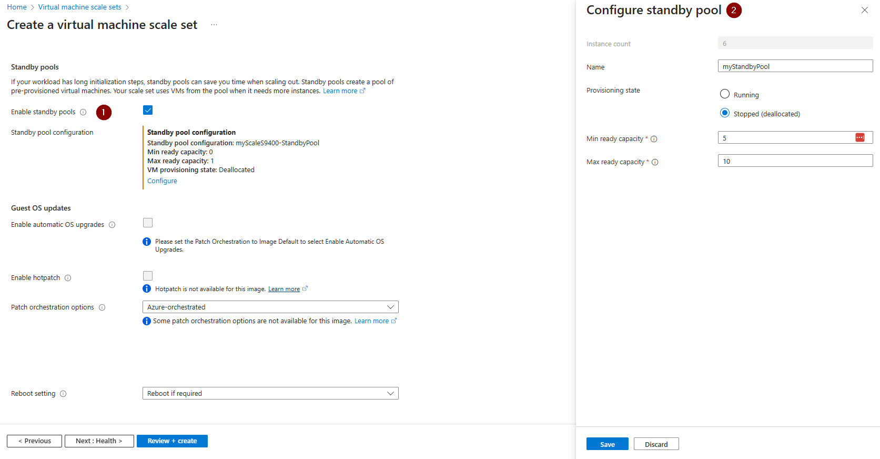Click the info icon beside Enable hotpatch
880x459 pixels.
pyautogui.click(x=68, y=277)
